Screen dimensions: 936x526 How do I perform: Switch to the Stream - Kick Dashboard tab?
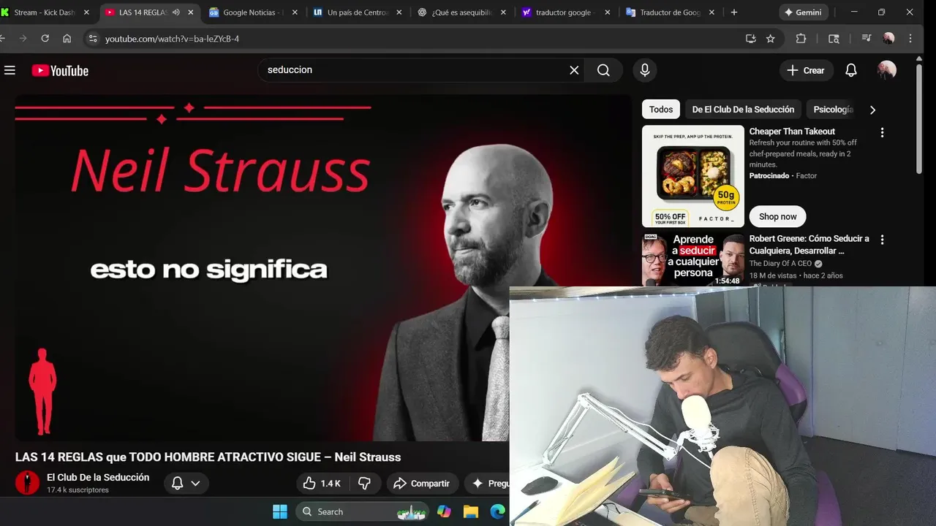[x=45, y=12]
